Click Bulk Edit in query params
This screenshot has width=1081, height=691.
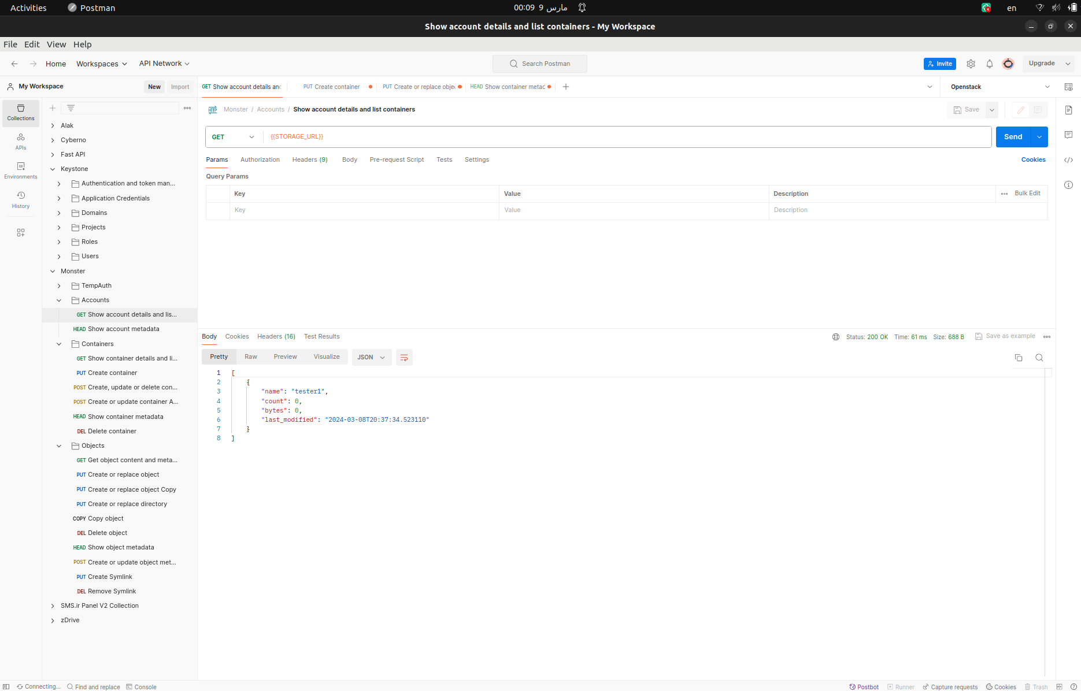(x=1027, y=193)
